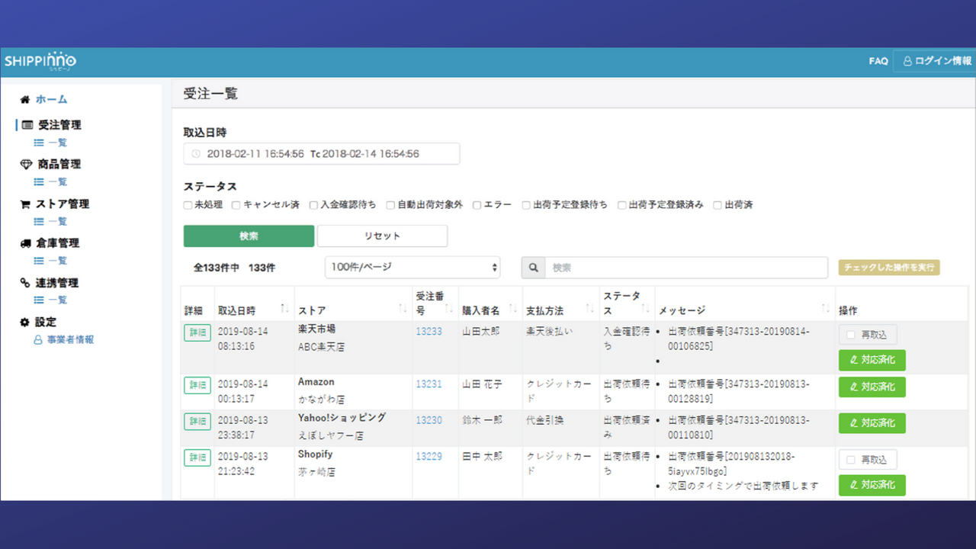This screenshot has height=549, width=976.
Task: Open 一覧 under ストア管理
Action: tap(58, 221)
